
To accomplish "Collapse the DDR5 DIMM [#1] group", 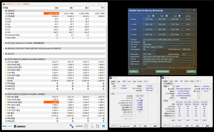I will pos(3,59).
